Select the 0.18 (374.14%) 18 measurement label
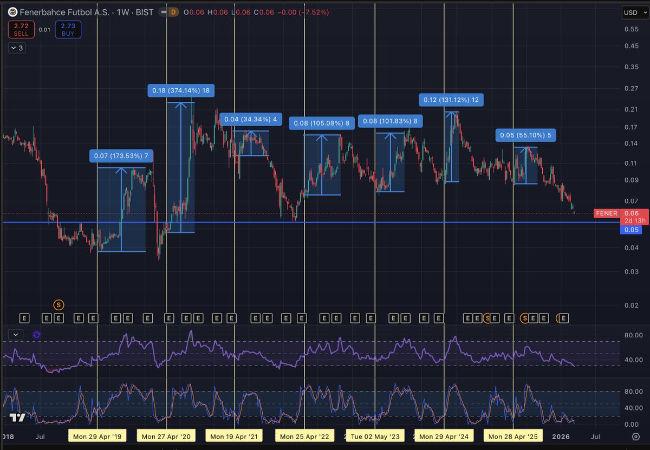This screenshot has height=450, width=650. point(181,91)
